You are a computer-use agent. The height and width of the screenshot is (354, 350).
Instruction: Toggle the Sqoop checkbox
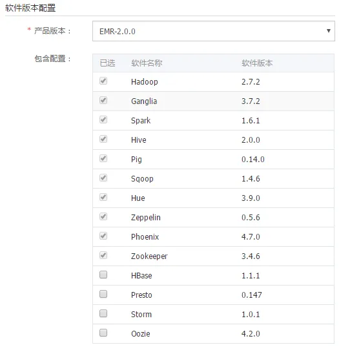pos(103,178)
